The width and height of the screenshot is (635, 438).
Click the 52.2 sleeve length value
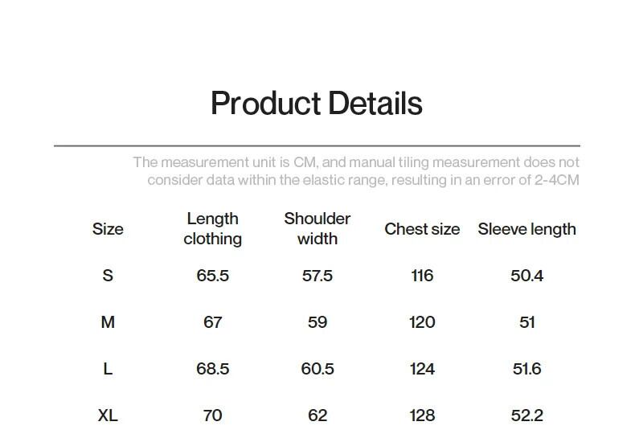tap(526, 415)
